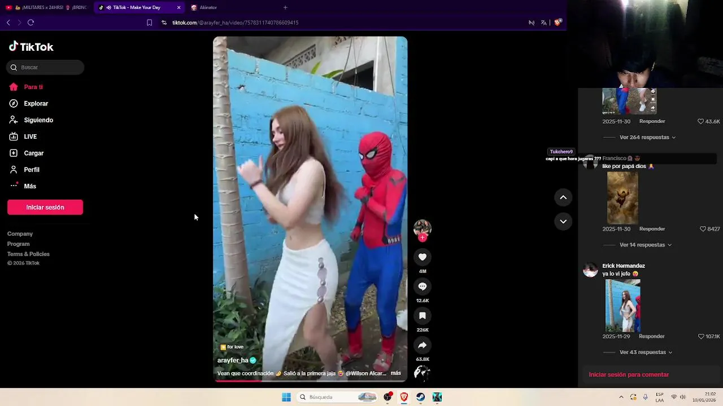723x406 pixels.
Task: Share the video with arrow icon
Action: point(423,345)
